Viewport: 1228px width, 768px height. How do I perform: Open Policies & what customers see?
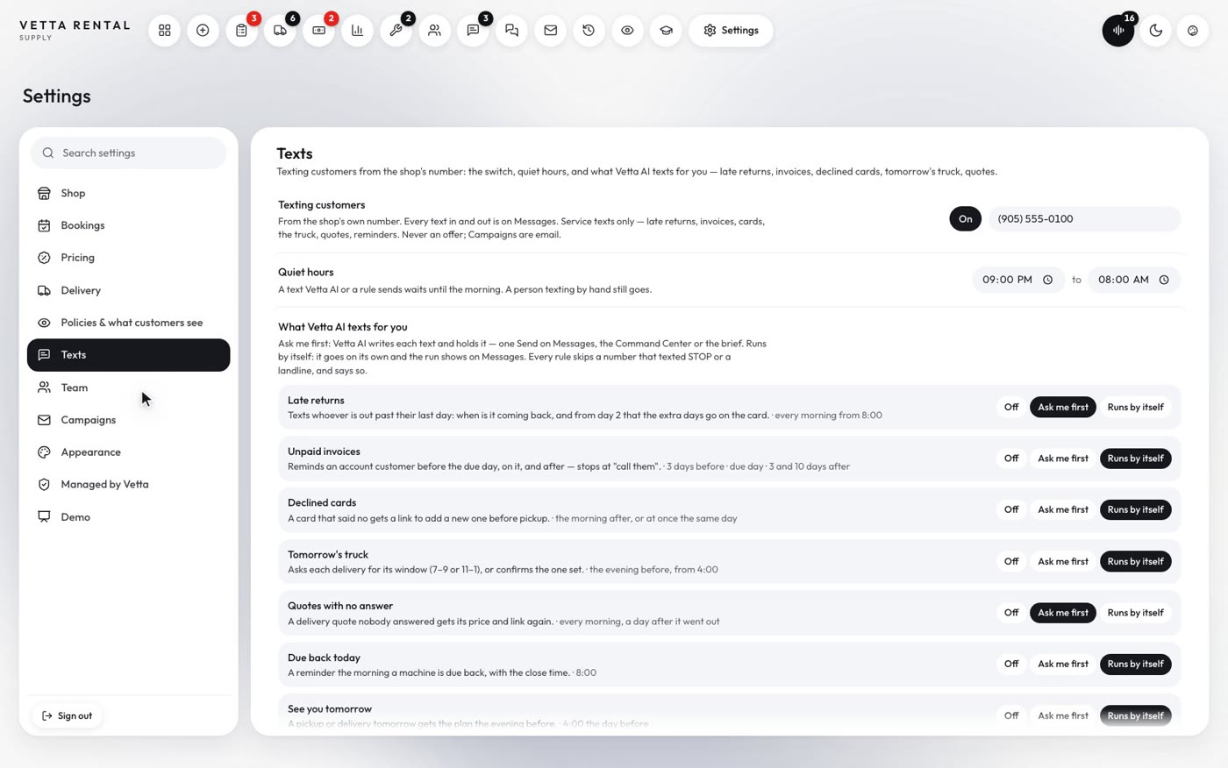point(129,323)
